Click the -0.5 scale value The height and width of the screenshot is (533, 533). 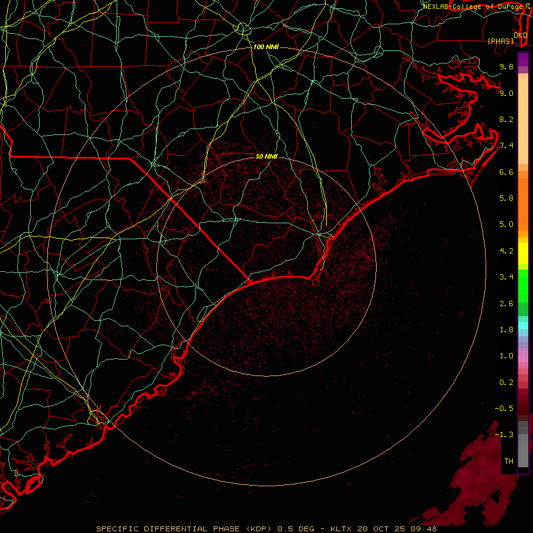coord(504,409)
